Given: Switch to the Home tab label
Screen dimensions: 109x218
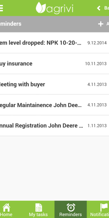Looking at the screenshot, I should (6, 214).
